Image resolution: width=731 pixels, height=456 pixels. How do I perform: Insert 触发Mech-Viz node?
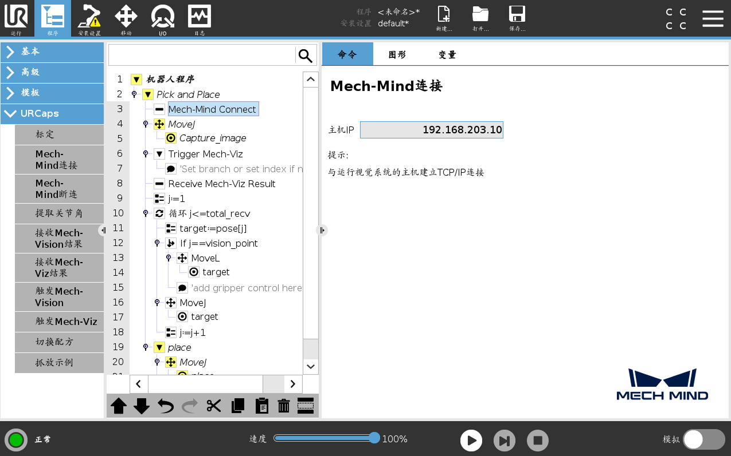(x=60, y=322)
